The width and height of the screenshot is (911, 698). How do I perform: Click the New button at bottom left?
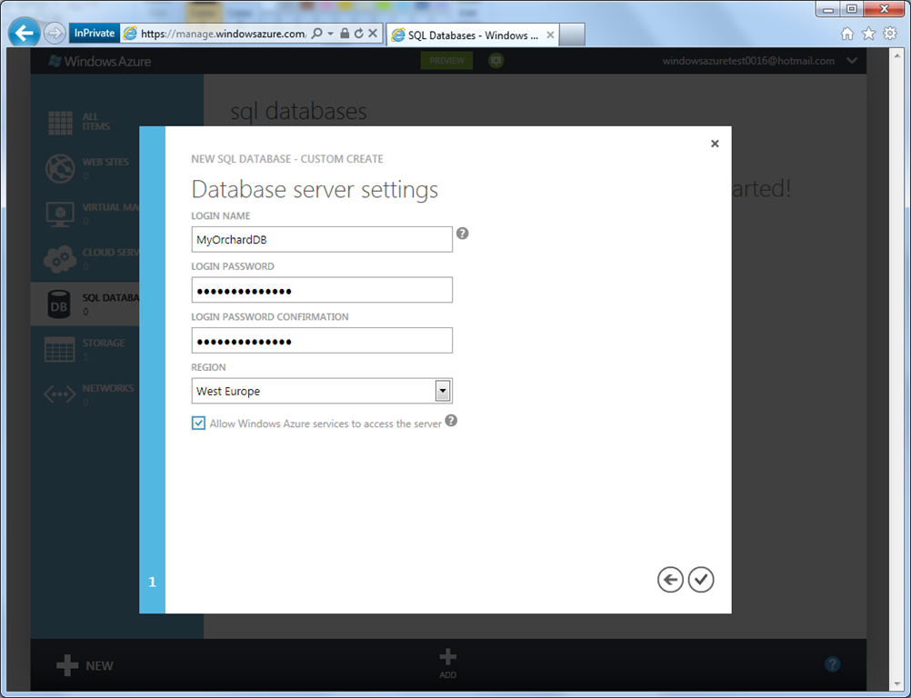click(x=85, y=665)
